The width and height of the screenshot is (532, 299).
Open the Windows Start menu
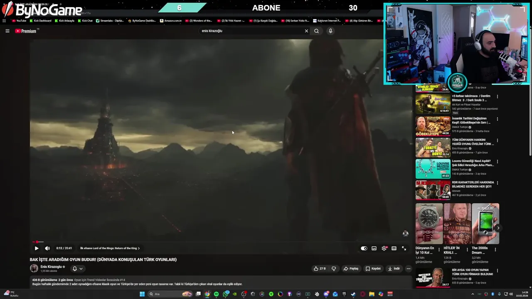[x=142, y=294]
